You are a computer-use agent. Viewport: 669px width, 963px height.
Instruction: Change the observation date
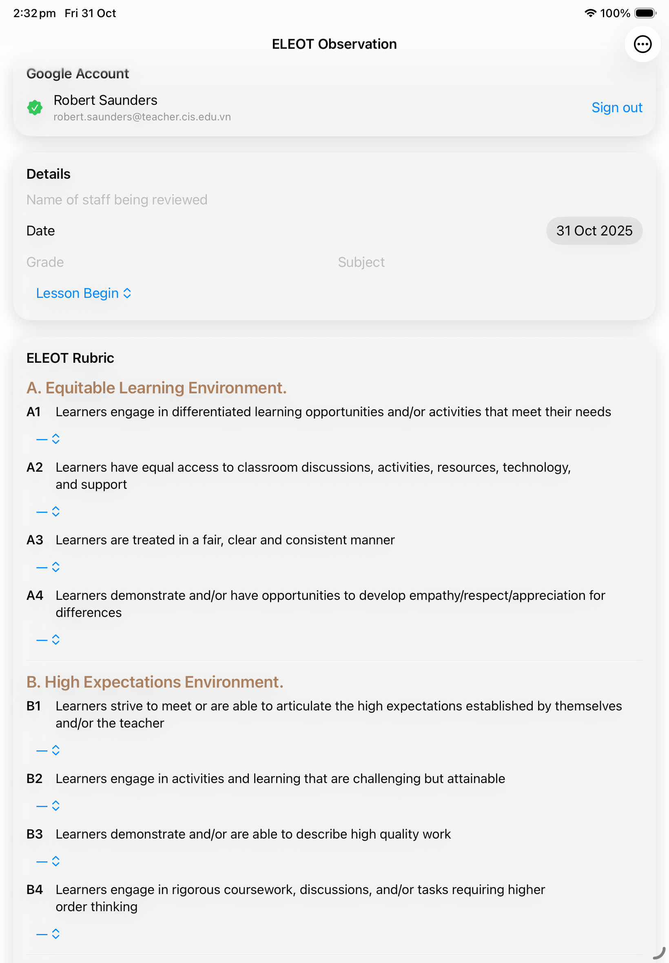coord(594,231)
